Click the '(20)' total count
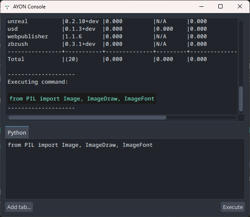The height and width of the screenshot is (217, 250). pyautogui.click(x=72, y=59)
